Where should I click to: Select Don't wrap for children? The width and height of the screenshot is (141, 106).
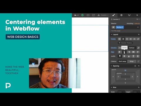(x=122, y=61)
